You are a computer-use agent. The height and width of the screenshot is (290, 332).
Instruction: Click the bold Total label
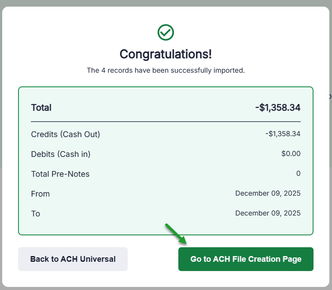[x=41, y=108]
